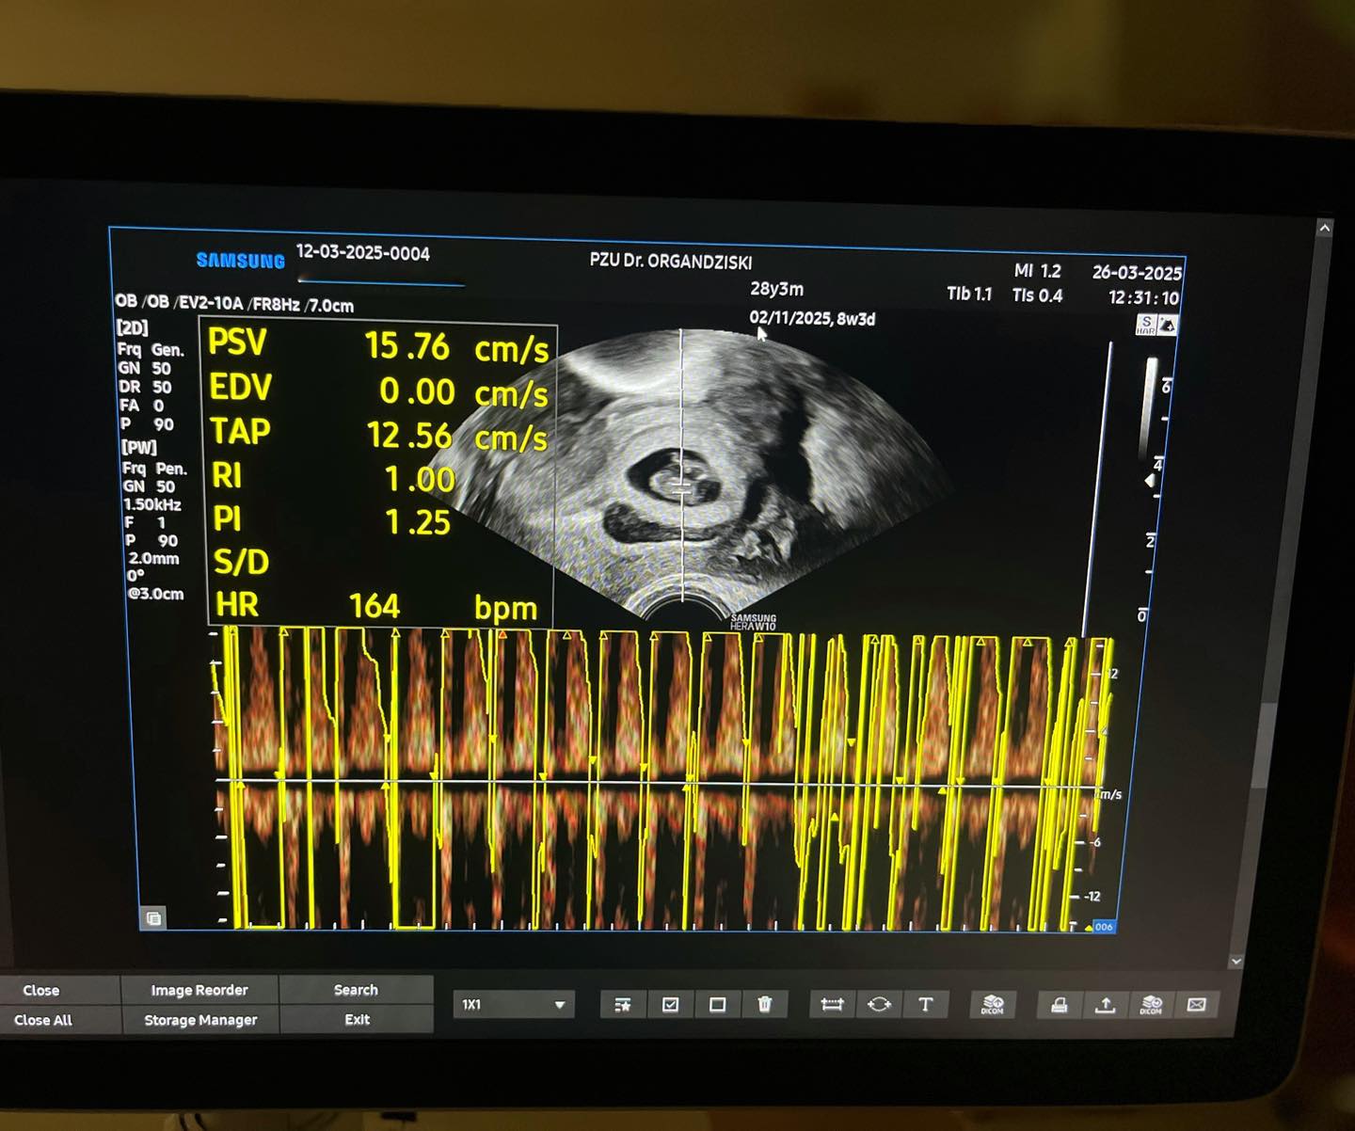
Task: Click the scroll up arrow at top right
Action: (1324, 228)
